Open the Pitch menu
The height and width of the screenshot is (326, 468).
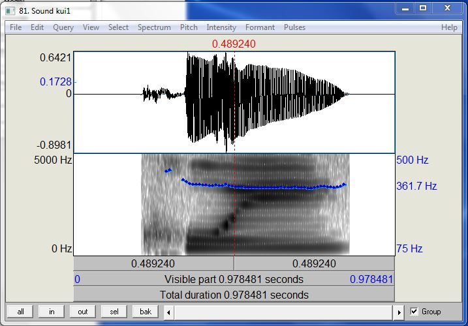pyautogui.click(x=189, y=27)
